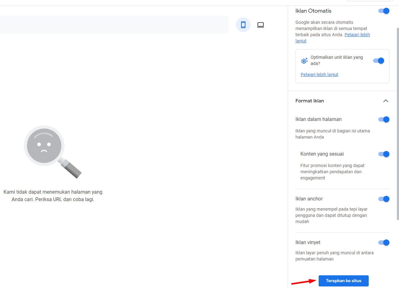Click 'Iklan yang muncul di bagian isi' description
The height and width of the screenshot is (288, 399).
tap(333, 134)
